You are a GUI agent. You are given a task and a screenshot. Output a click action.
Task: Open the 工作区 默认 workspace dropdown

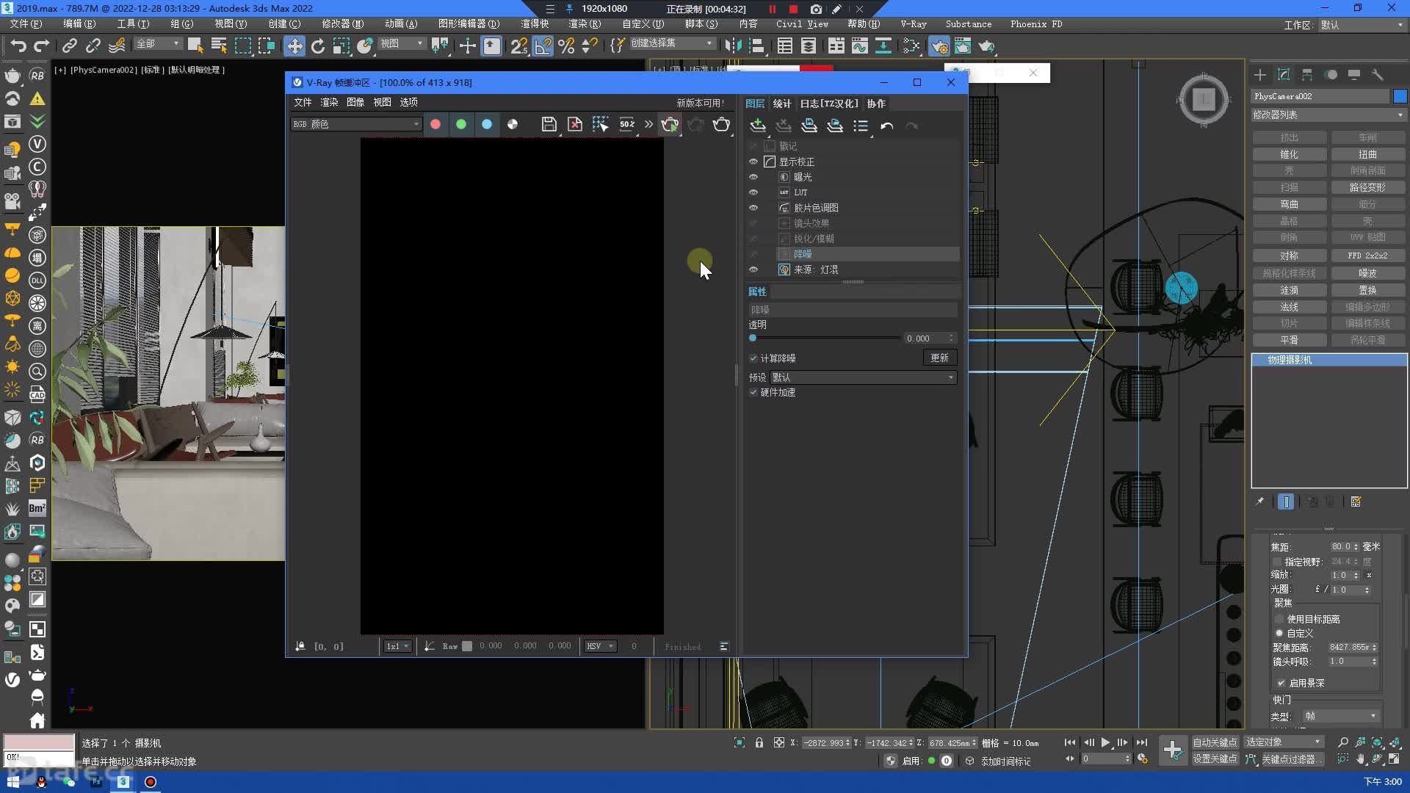click(1362, 25)
